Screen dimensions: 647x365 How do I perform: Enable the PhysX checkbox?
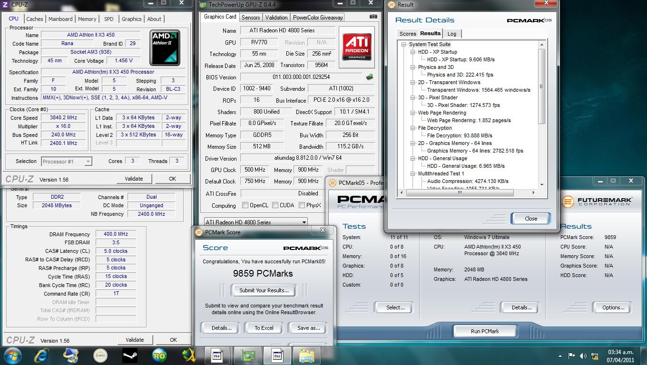pyautogui.click(x=302, y=205)
